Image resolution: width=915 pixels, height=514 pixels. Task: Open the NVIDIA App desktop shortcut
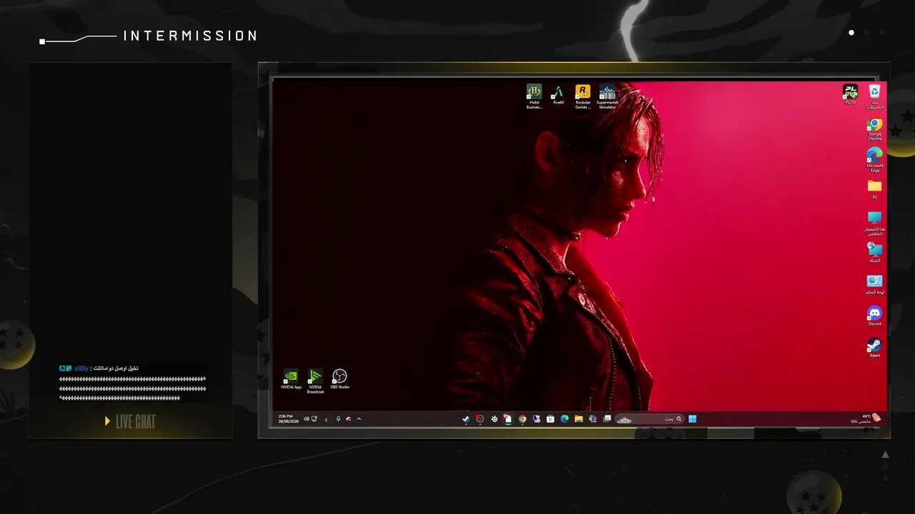(x=291, y=379)
